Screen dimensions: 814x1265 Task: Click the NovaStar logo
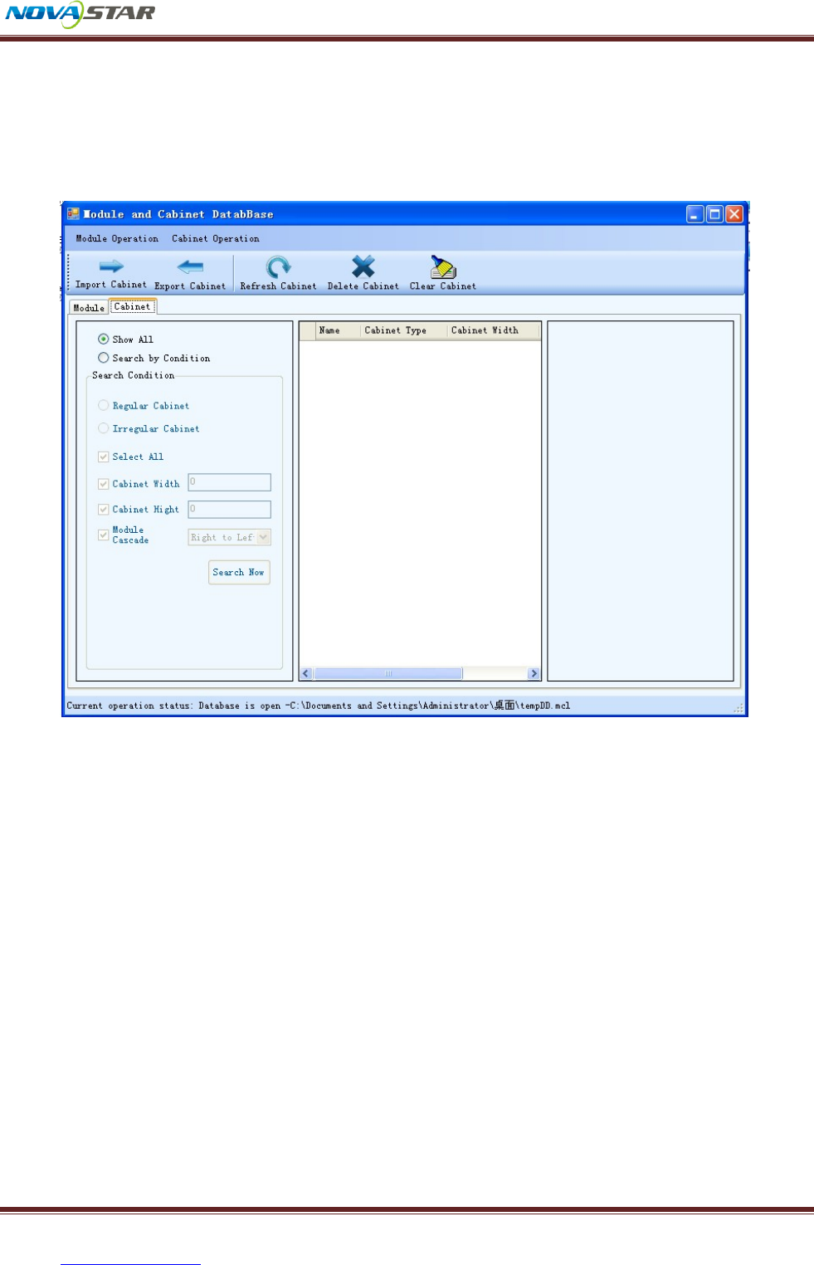point(80,13)
